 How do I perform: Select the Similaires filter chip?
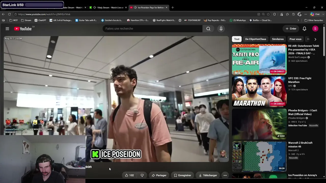278,39
